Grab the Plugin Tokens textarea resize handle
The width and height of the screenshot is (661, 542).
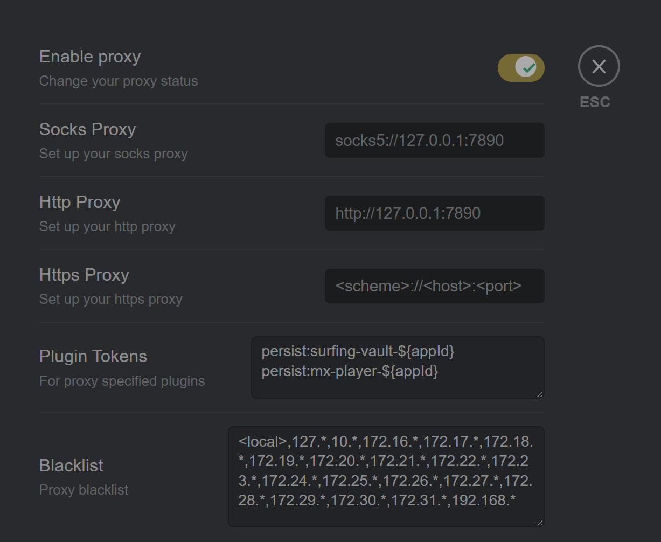click(540, 394)
